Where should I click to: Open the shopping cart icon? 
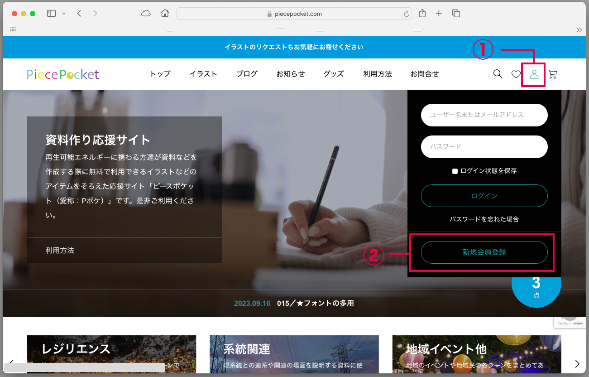pyautogui.click(x=552, y=74)
